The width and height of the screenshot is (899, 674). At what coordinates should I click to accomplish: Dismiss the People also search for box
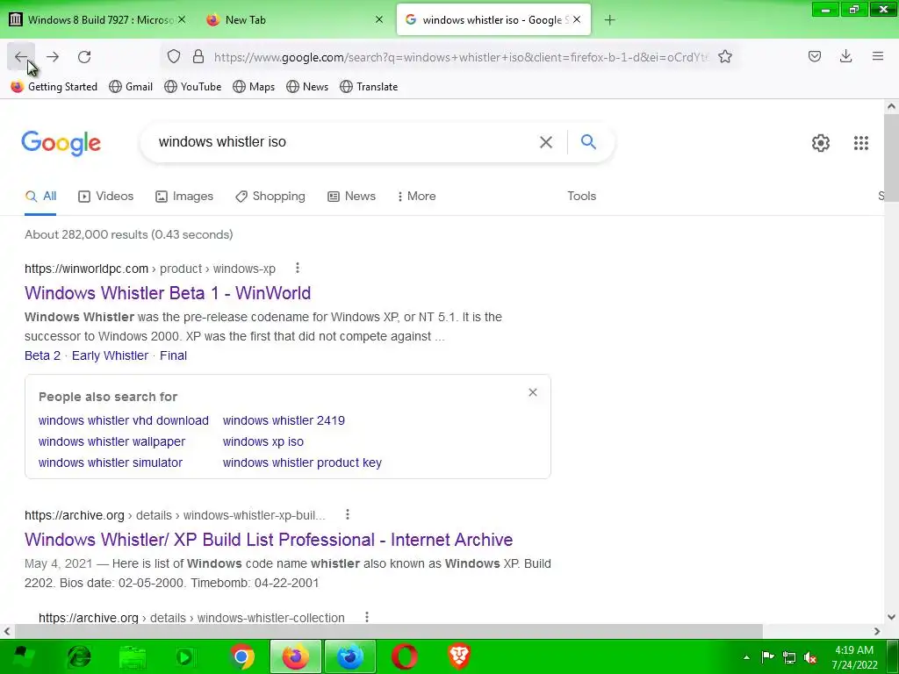pos(533,392)
